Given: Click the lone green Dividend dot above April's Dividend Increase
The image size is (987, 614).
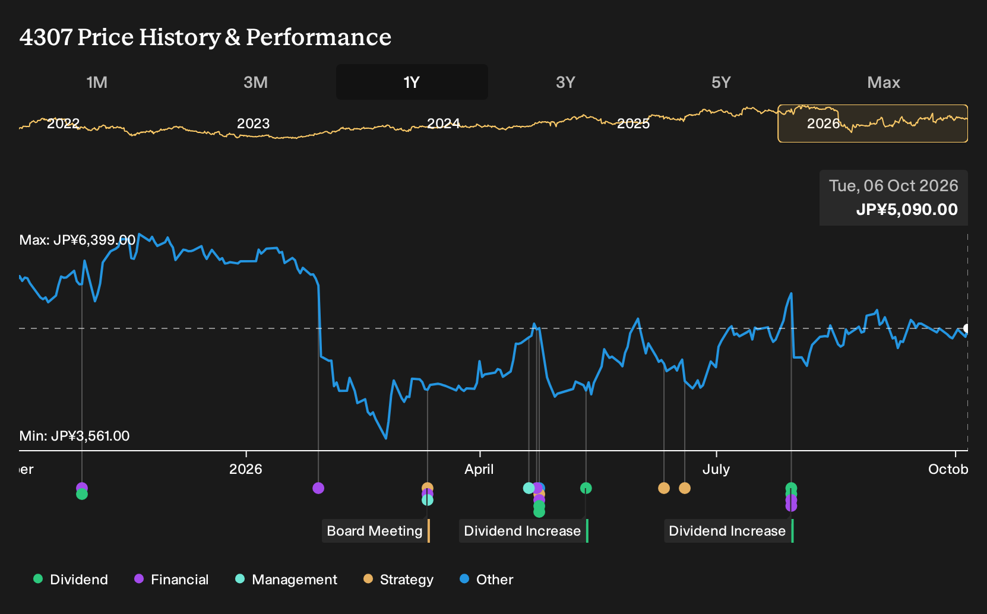Looking at the screenshot, I should pyautogui.click(x=586, y=488).
